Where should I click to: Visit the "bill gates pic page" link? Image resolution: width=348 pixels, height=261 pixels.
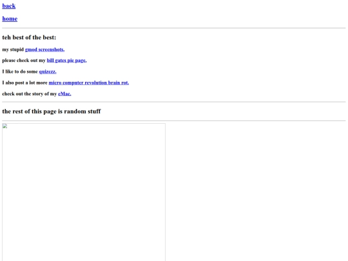click(66, 61)
